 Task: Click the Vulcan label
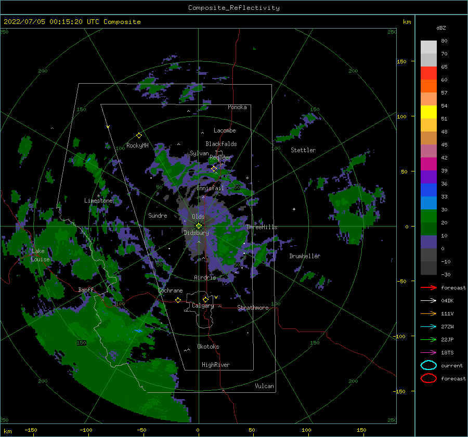tap(265, 386)
